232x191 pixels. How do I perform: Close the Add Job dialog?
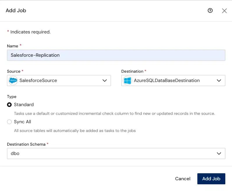pos(224,11)
